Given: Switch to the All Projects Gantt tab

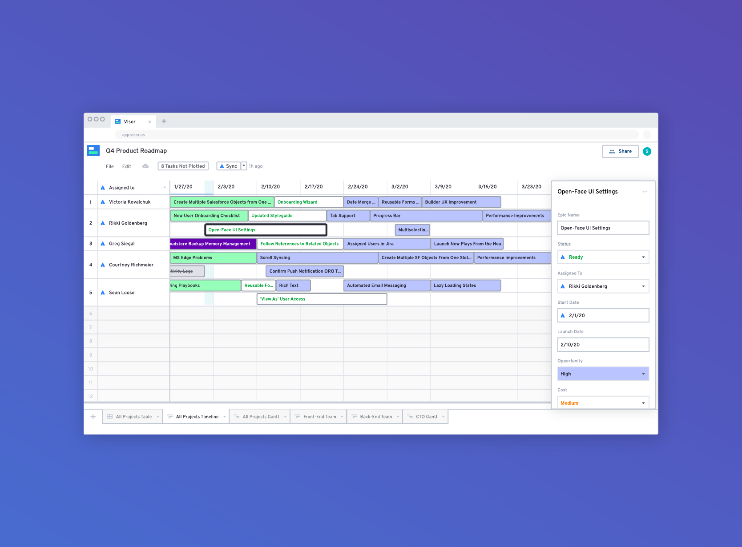Looking at the screenshot, I should pos(259,417).
